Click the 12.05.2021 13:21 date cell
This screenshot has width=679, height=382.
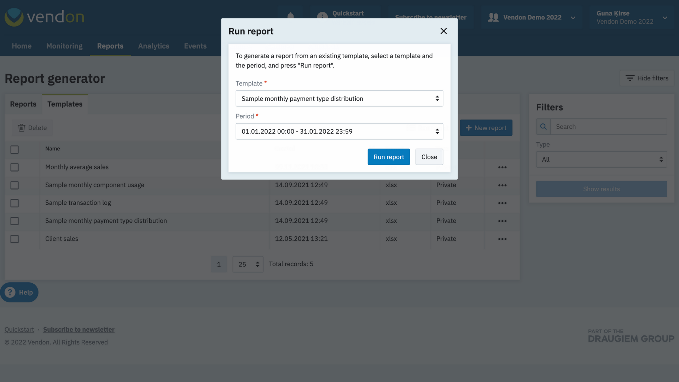coord(301,239)
